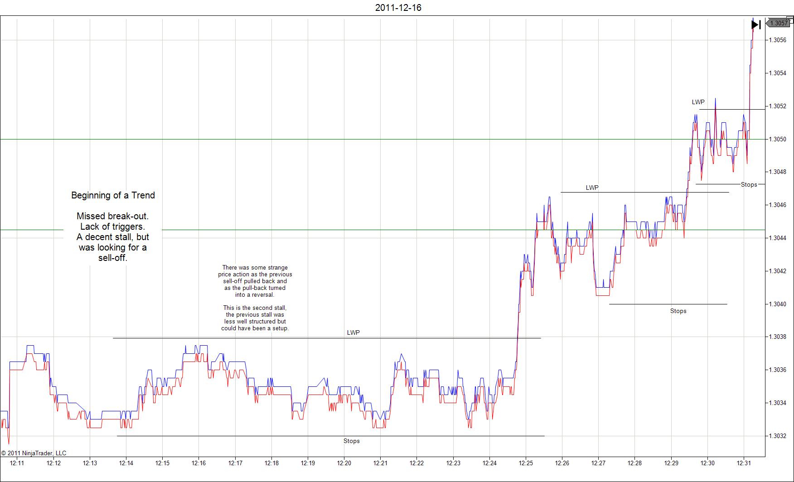This screenshot has height=482, width=794.
Task: Select the 12:16 time axis label
Action: tap(198, 463)
